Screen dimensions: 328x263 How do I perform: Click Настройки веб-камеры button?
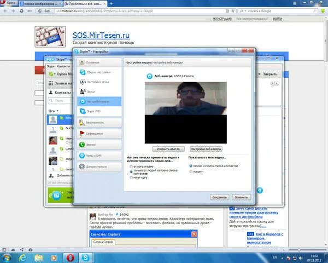(206, 149)
